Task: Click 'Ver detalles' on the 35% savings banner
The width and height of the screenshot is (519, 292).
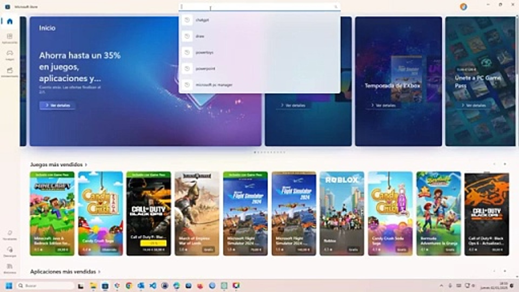Action: [57, 105]
